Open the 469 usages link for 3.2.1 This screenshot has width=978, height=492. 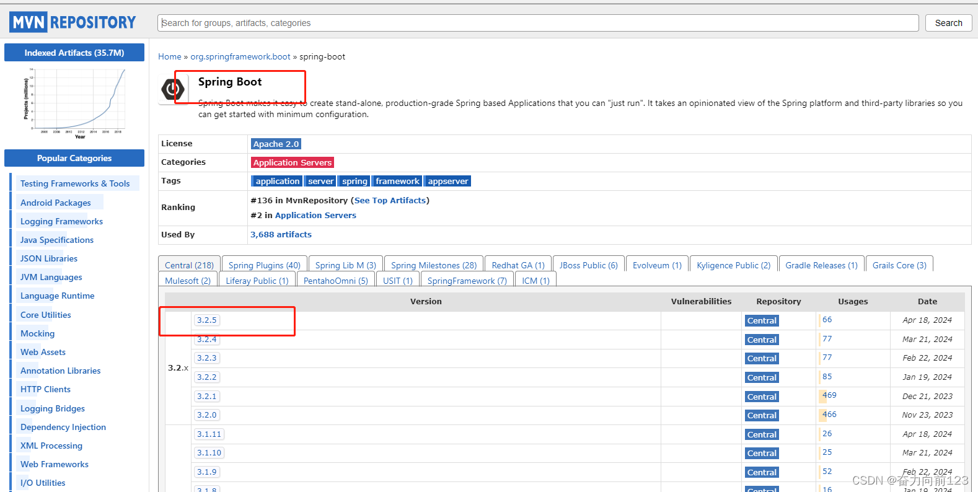click(x=829, y=395)
